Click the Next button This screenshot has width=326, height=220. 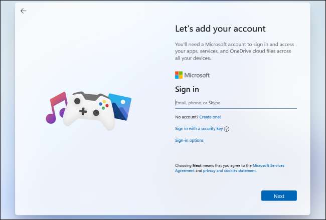coord(279,195)
